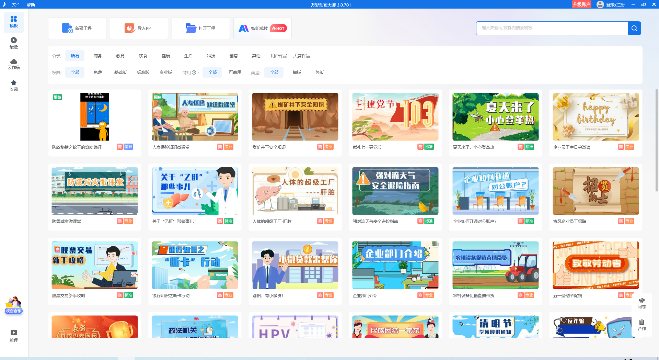Click the 升级账户 upgrade button
The width and height of the screenshot is (659, 360).
(581, 4)
